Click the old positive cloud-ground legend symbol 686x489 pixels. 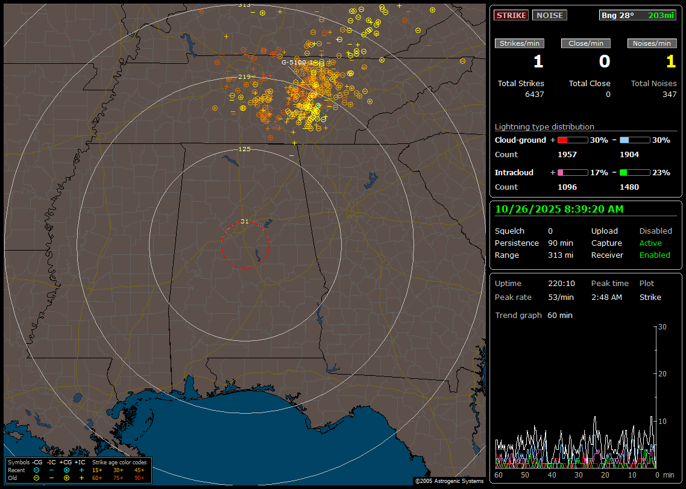66,478
